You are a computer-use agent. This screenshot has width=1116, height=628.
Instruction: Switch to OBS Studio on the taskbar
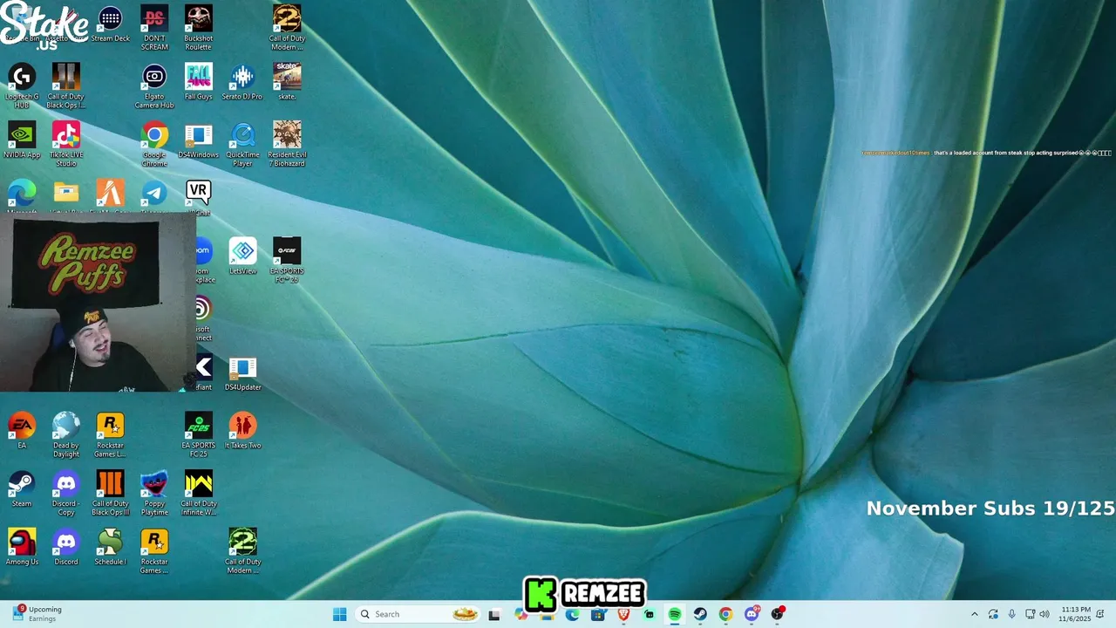point(777,614)
